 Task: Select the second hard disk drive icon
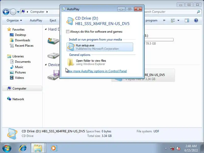[x=53, y=56]
